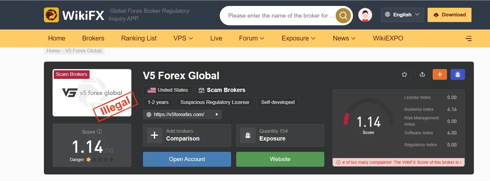
Task: Click the red Scam Brokers badge on logo
Action: coord(72,74)
